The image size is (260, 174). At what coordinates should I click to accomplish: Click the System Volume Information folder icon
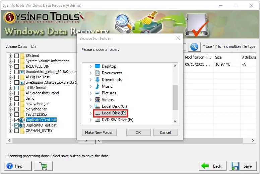(22, 61)
